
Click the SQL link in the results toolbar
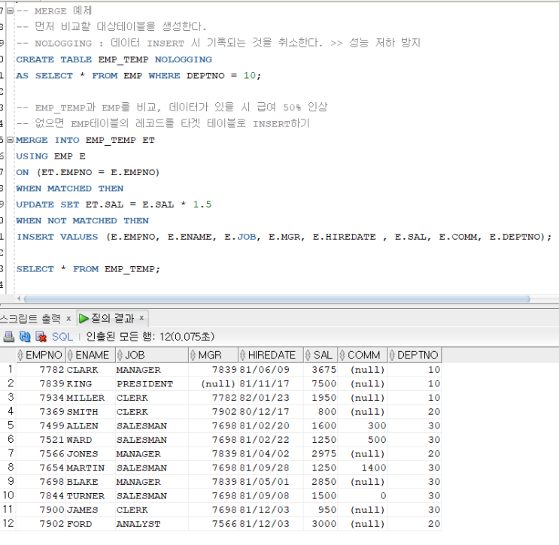click(62, 337)
